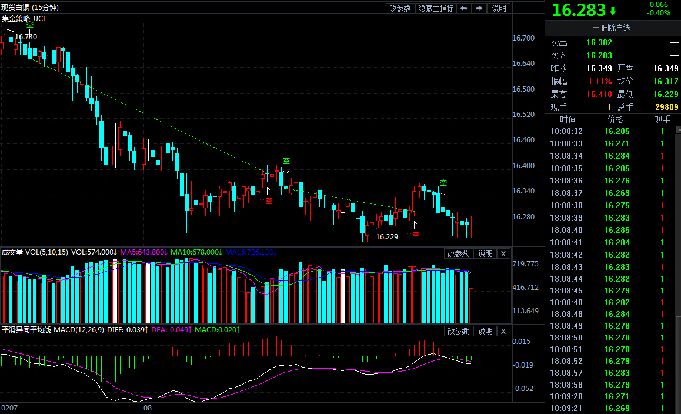The image size is (681, 414).
Task: Click the -0.40% change percentage
Action: (x=659, y=13)
